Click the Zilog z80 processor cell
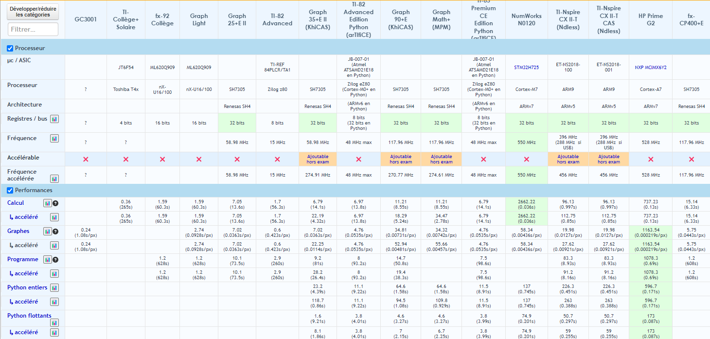 [277, 89]
